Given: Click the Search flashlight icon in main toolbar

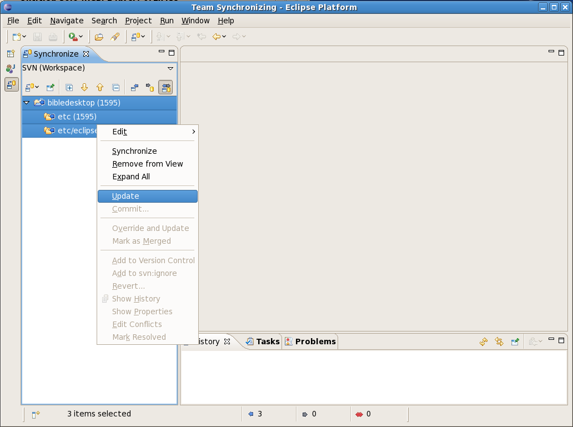Looking at the screenshot, I should (x=115, y=37).
